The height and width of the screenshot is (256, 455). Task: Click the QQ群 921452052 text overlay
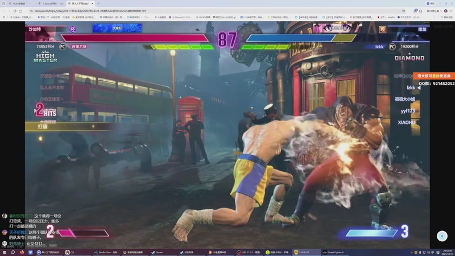(436, 84)
